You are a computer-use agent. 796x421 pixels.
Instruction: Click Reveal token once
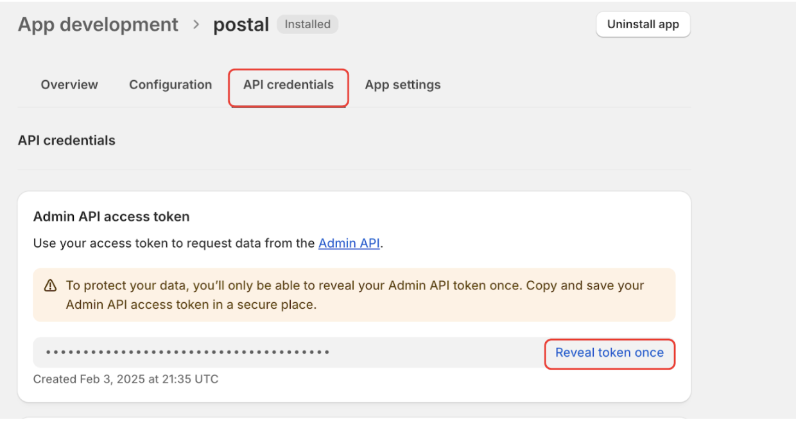(x=609, y=352)
